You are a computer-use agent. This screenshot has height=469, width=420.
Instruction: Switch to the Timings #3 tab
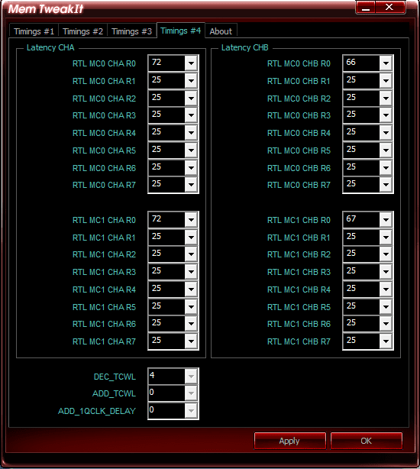131,31
